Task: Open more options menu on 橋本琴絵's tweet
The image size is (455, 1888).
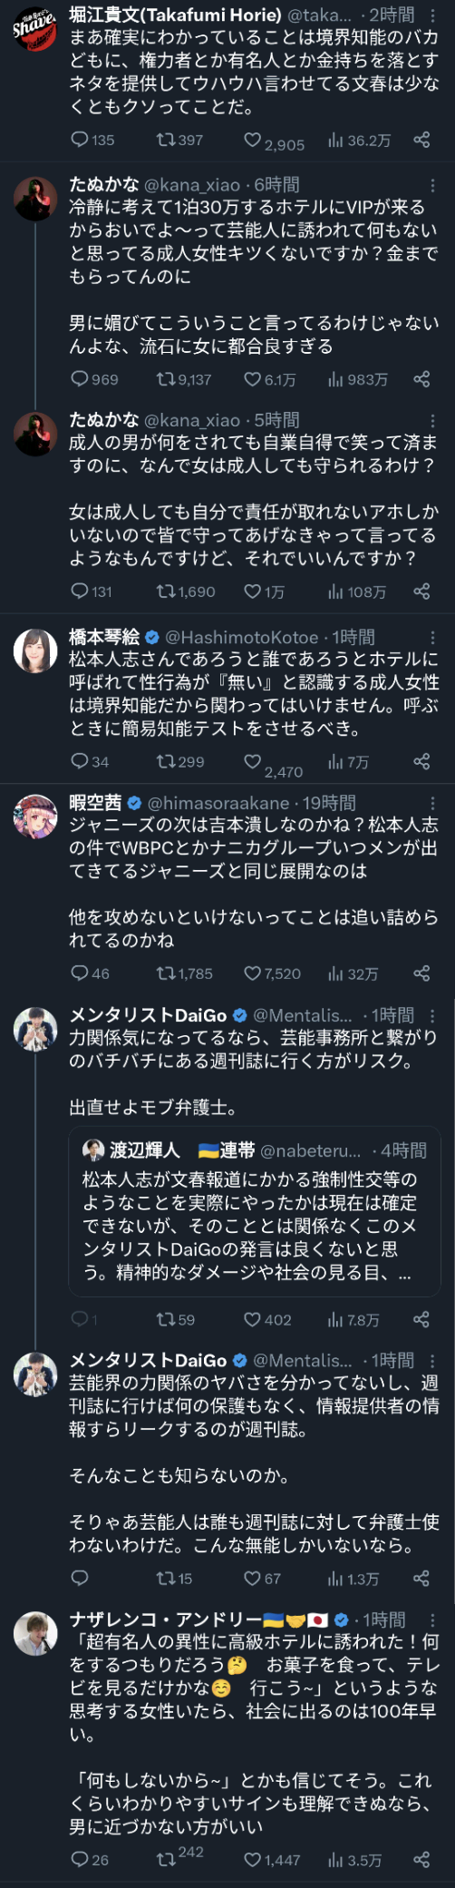Action: coord(432,638)
